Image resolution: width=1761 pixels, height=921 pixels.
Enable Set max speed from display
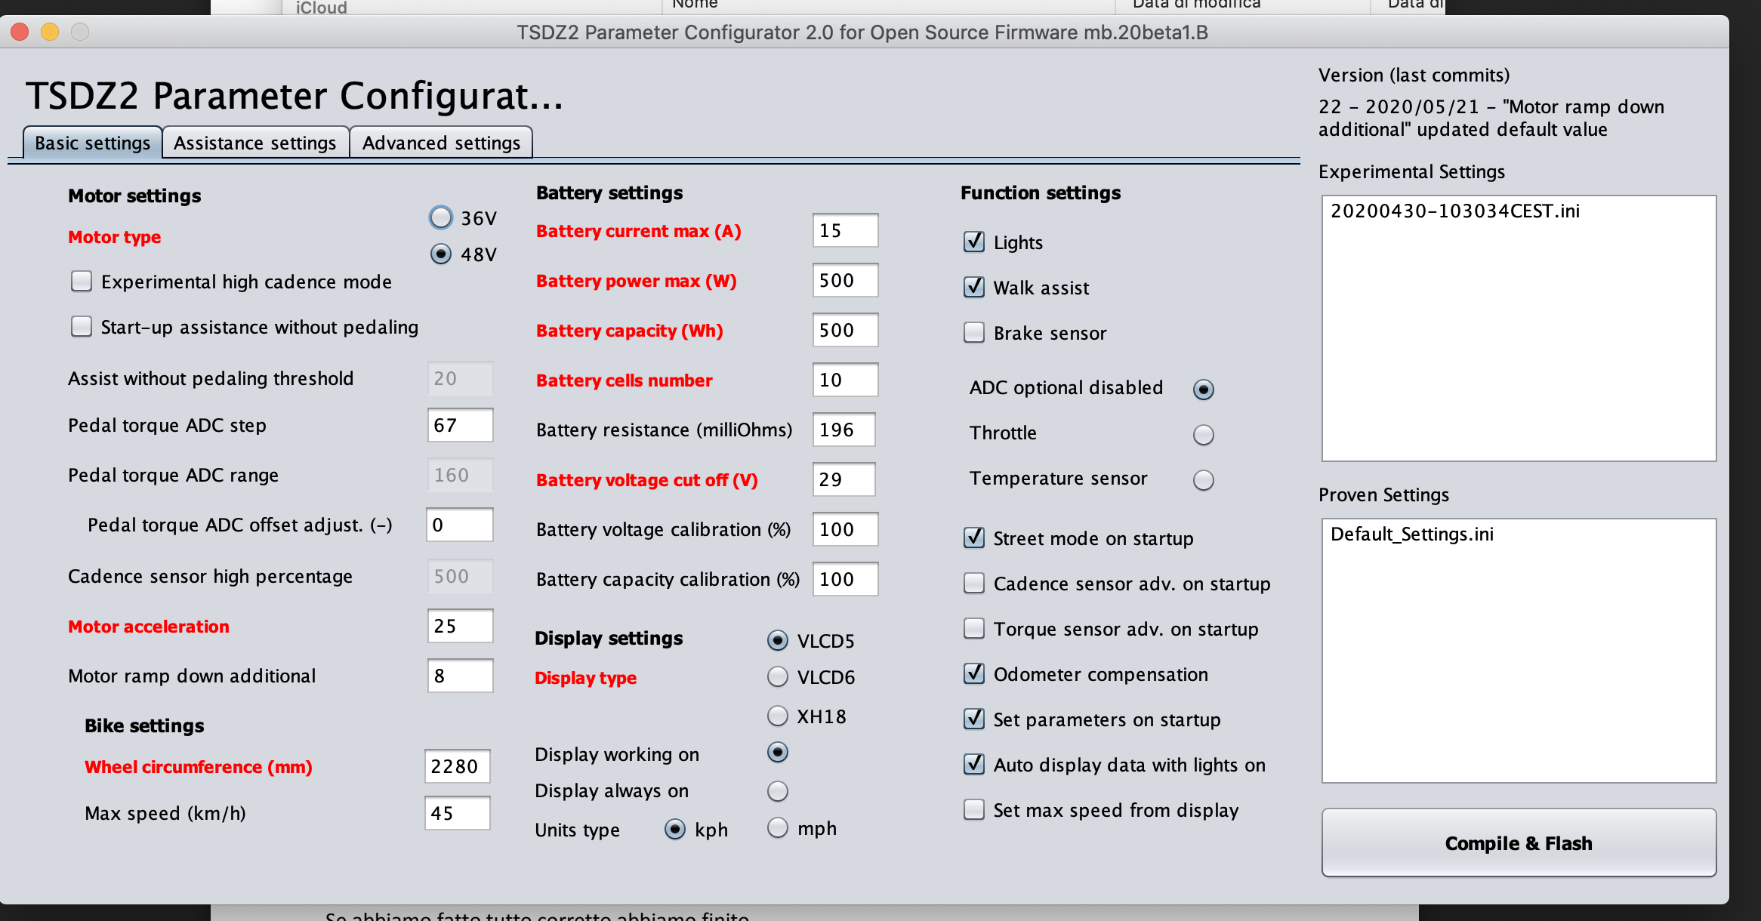click(974, 810)
